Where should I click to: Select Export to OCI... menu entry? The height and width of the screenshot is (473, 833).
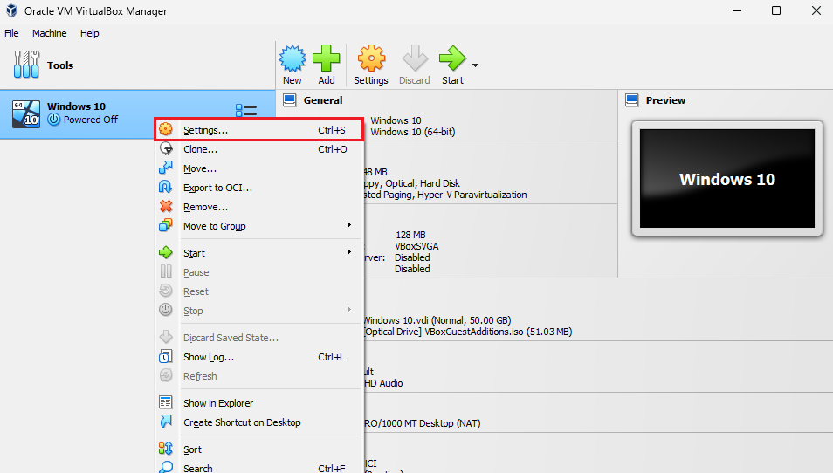tap(259, 188)
